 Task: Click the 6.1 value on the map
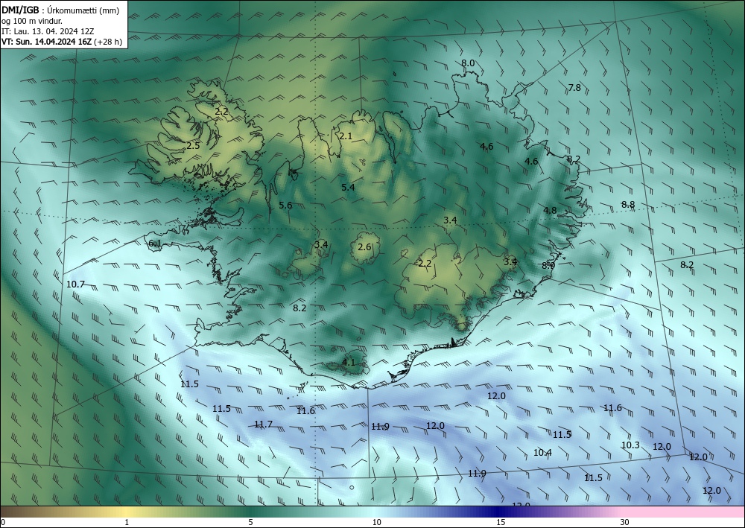(156, 244)
